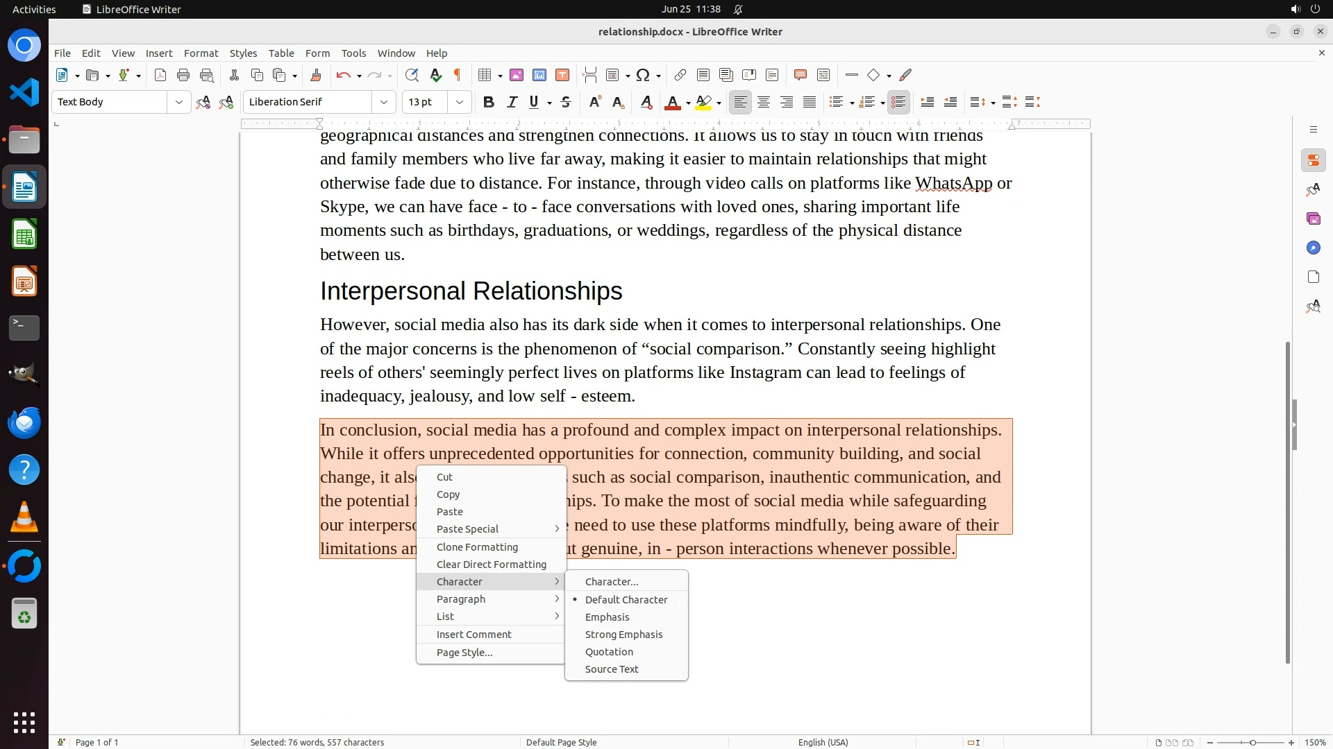Click the Insert Special Character omega icon

tap(643, 76)
